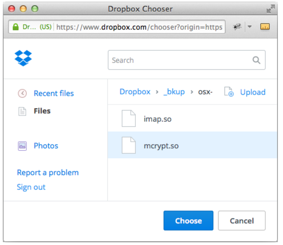The height and width of the screenshot is (245, 283).
Task: Click the Photos sidebar icon
Action: pos(22,146)
